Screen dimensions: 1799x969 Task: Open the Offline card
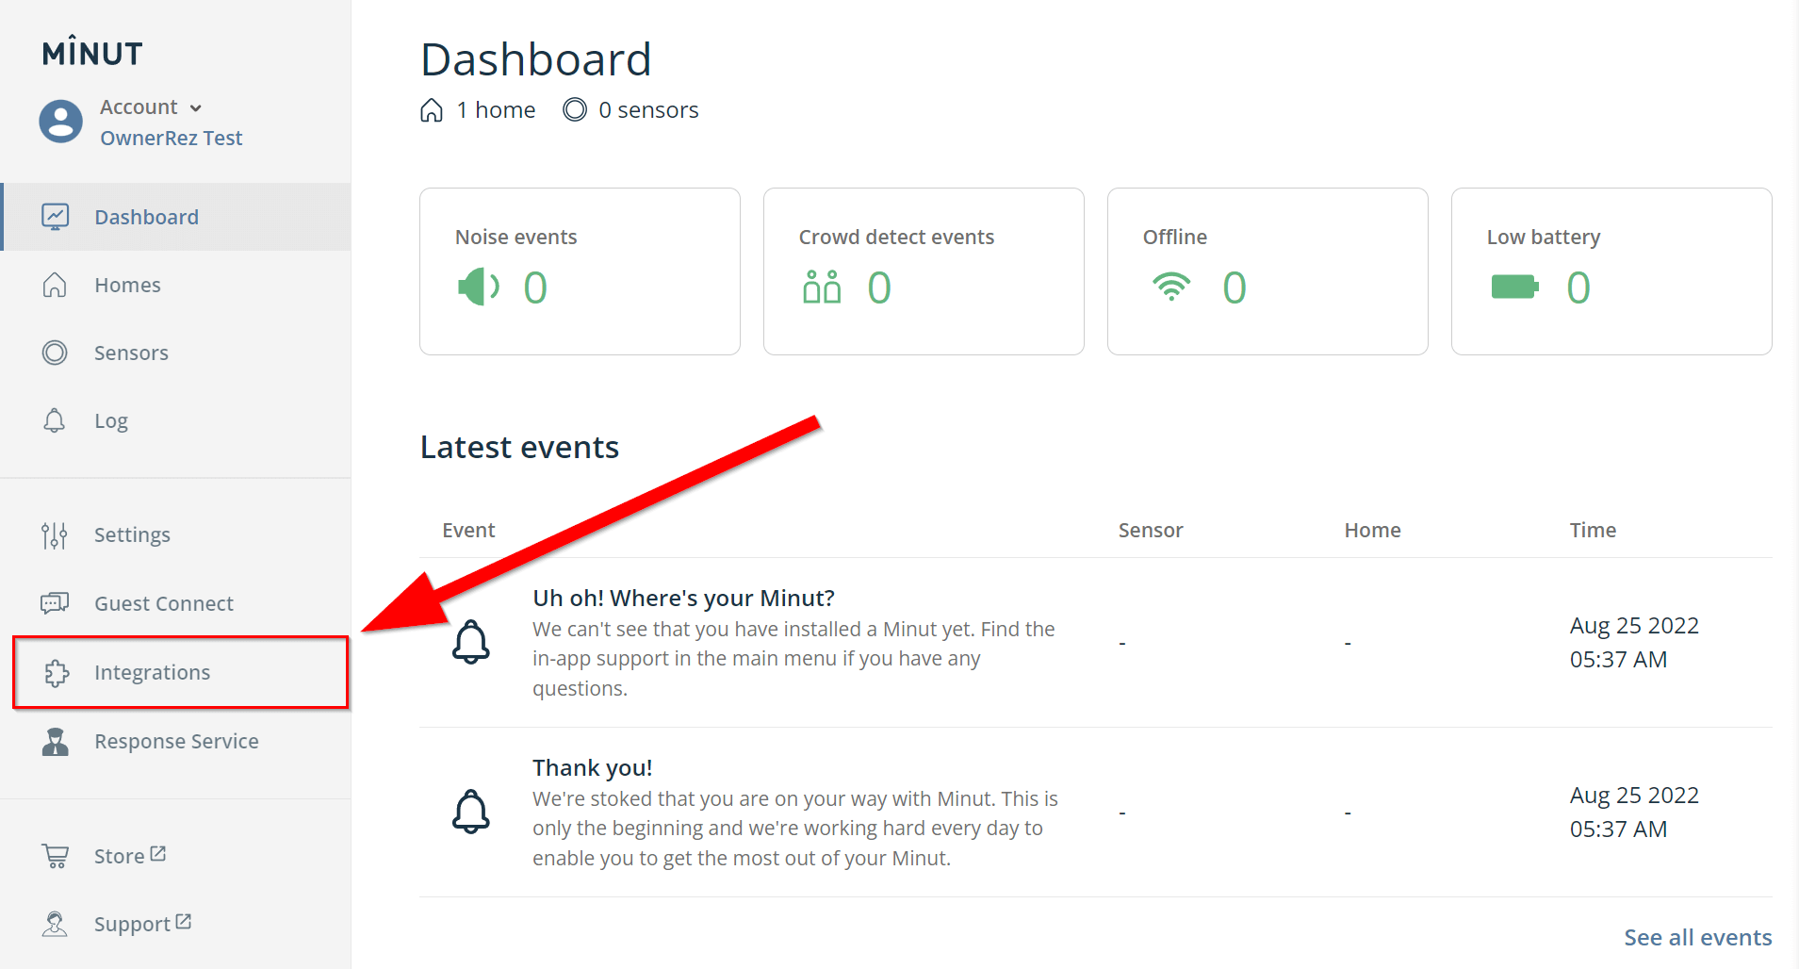1267,271
